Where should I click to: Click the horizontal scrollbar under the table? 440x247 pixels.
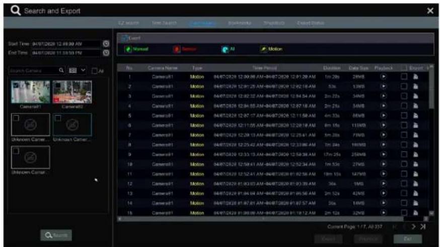tap(262, 219)
